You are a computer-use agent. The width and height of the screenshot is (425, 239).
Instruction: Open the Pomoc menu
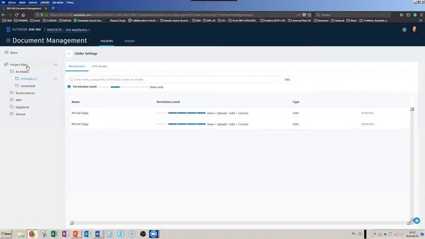pos(70,3)
